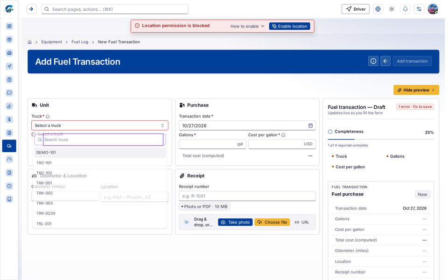
Task: Select the active truck icon in sidebar
Action: tap(9, 146)
